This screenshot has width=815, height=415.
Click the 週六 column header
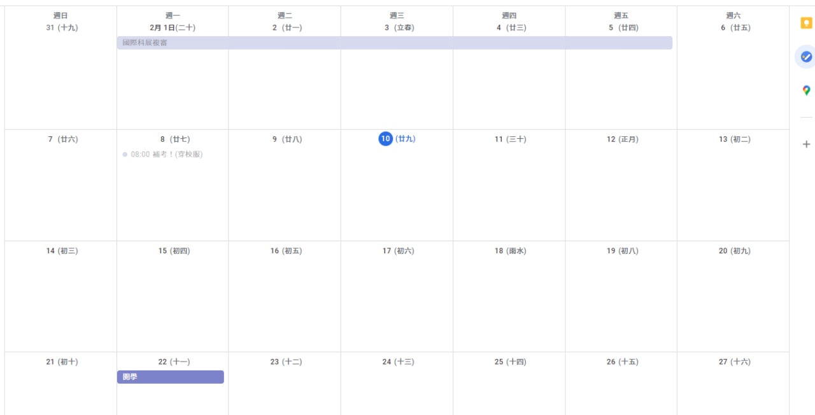(x=733, y=15)
